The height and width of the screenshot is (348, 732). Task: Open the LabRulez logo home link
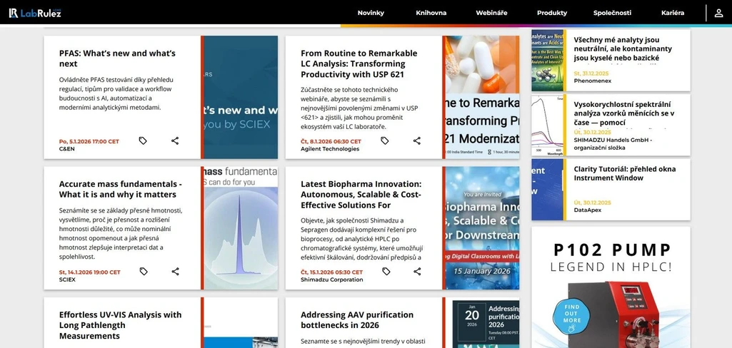click(35, 13)
